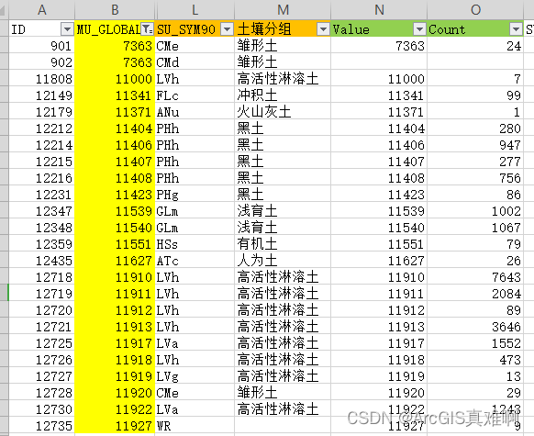This screenshot has width=534, height=436.
Task: Select ID cell 12348
Action: point(41,228)
